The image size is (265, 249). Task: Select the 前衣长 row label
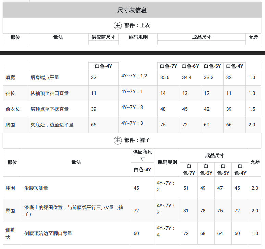click(13, 109)
